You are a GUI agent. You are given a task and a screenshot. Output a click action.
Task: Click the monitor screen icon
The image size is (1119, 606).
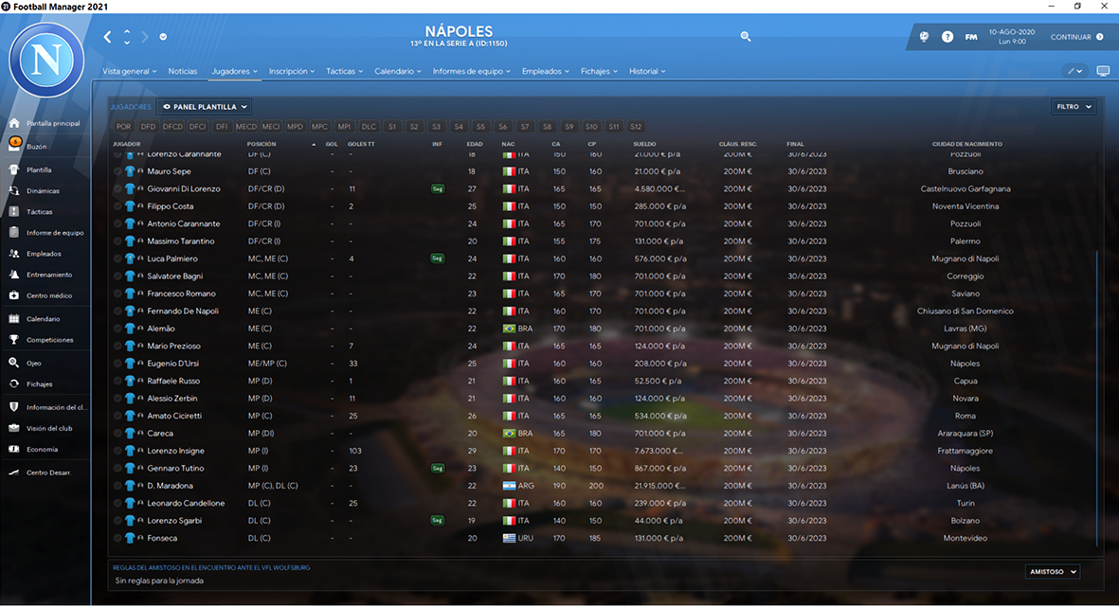coord(1103,71)
